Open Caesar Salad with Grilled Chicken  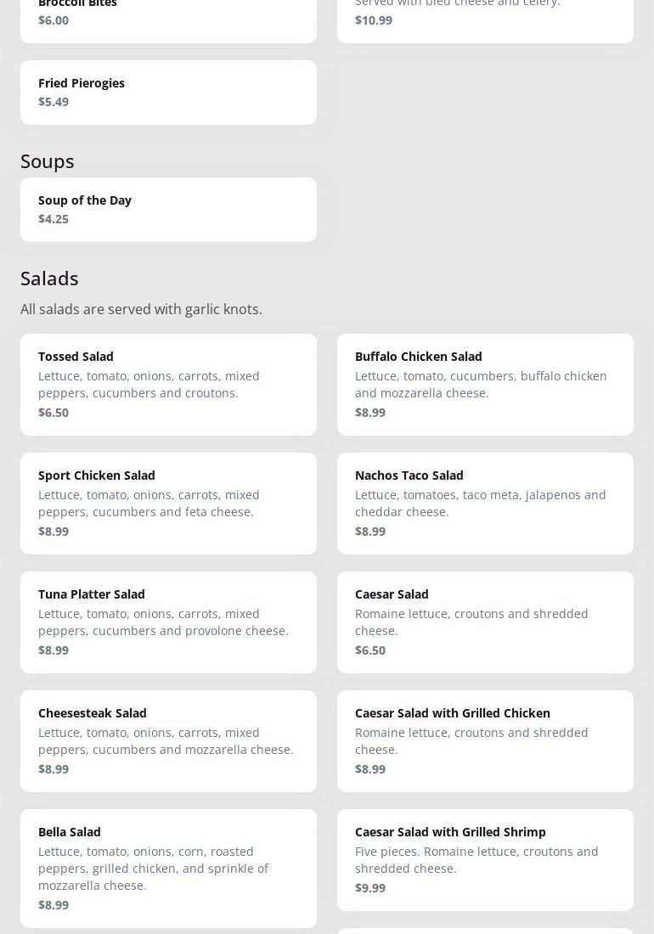(485, 741)
